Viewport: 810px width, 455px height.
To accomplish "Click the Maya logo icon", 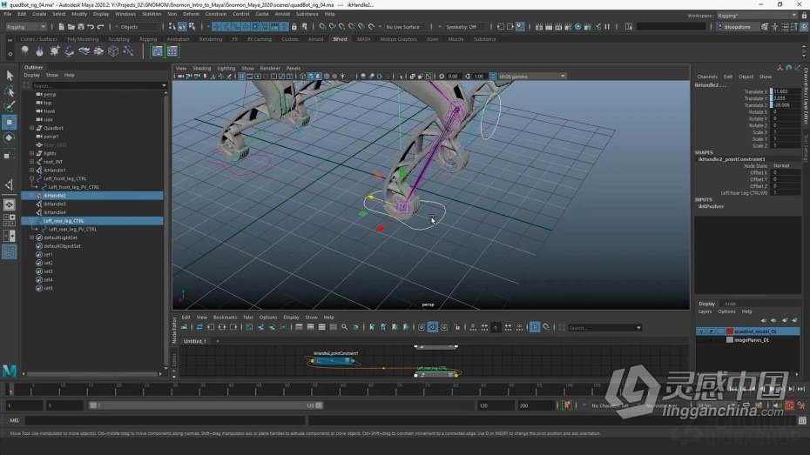I will pos(10,371).
